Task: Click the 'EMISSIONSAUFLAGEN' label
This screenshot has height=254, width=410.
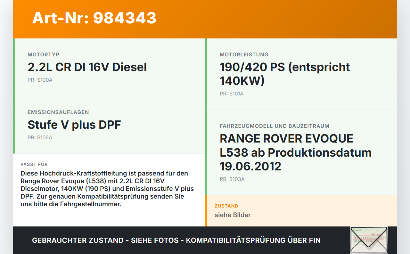Action: (x=58, y=112)
